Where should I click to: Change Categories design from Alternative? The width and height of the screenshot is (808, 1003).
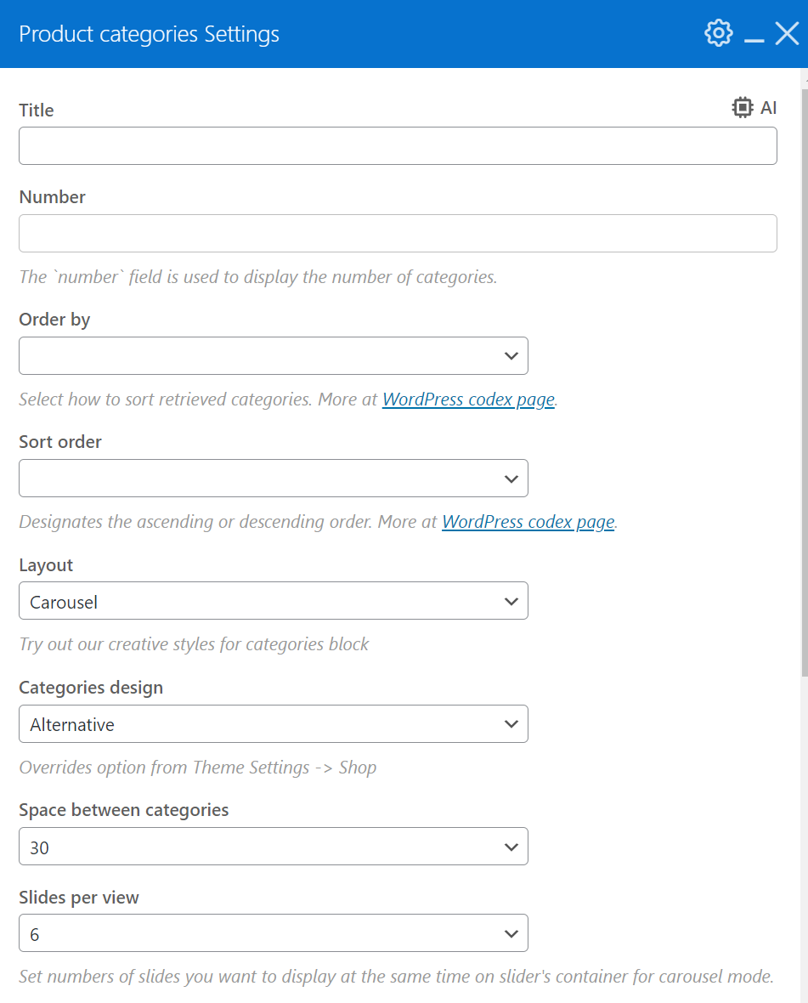tap(273, 724)
